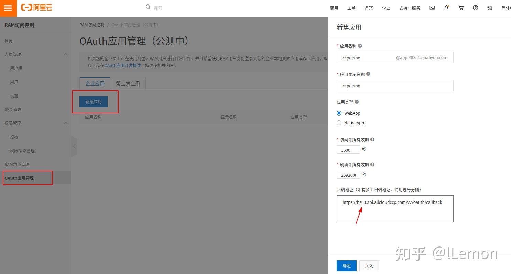Viewport: 511px width, 274px height.
Task: Open the 工单 menu
Action: pyautogui.click(x=351, y=8)
